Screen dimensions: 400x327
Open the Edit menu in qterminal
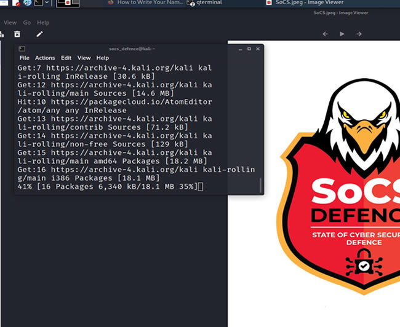point(66,58)
